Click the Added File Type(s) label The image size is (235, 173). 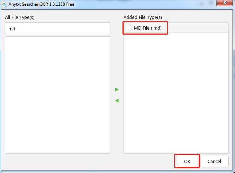pyautogui.click(x=143, y=17)
